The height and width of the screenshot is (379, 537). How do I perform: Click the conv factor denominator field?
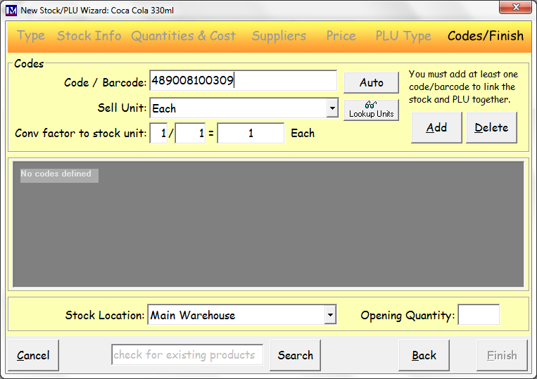[191, 133]
